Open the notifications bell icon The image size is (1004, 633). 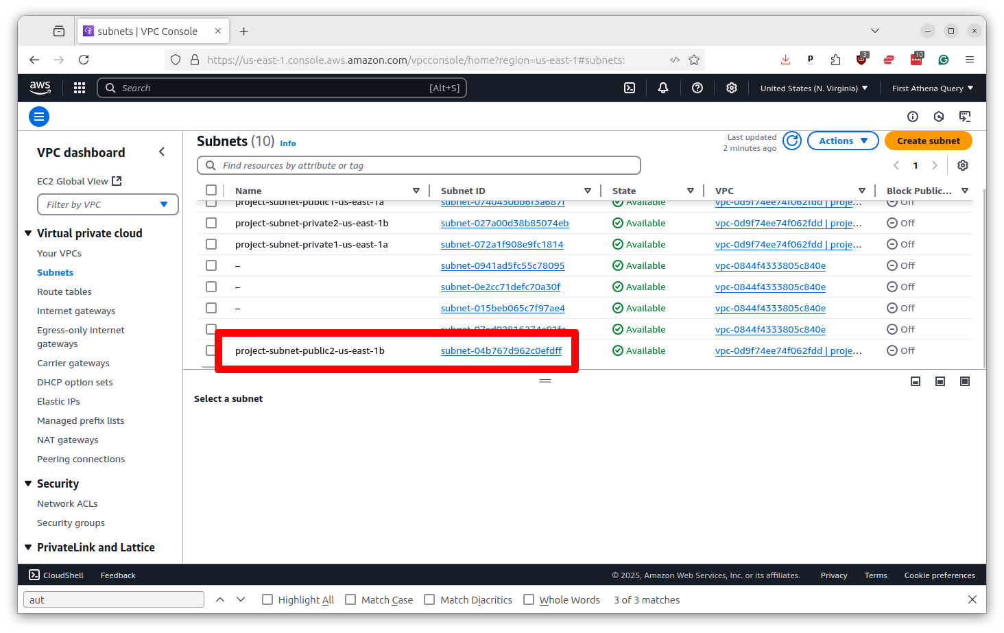662,88
